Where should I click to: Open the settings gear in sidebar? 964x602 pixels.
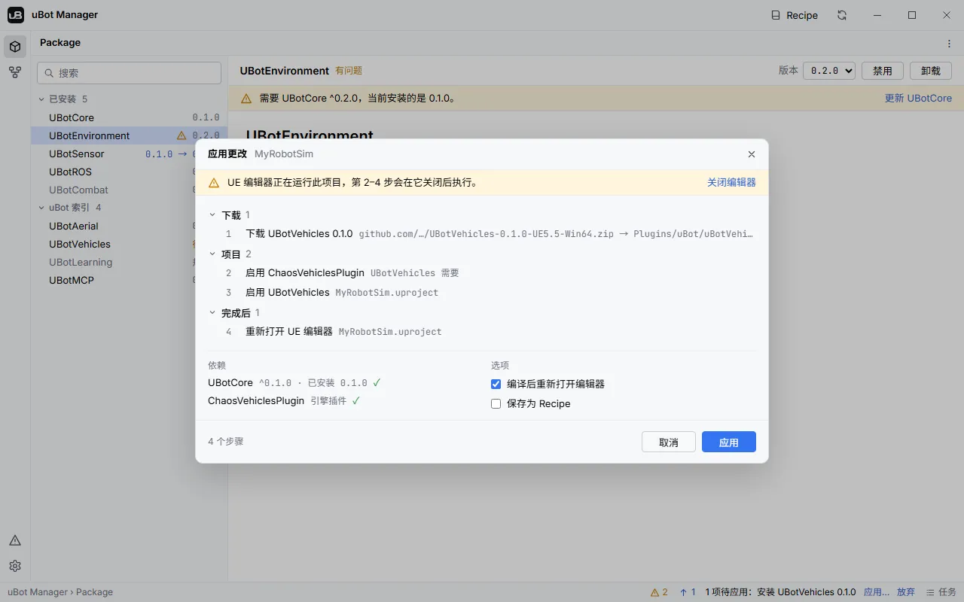click(15, 566)
